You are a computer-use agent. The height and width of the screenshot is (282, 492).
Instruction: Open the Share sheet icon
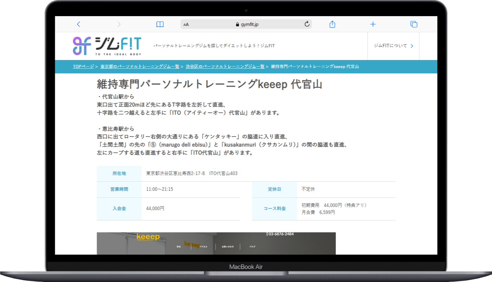pos(332,24)
